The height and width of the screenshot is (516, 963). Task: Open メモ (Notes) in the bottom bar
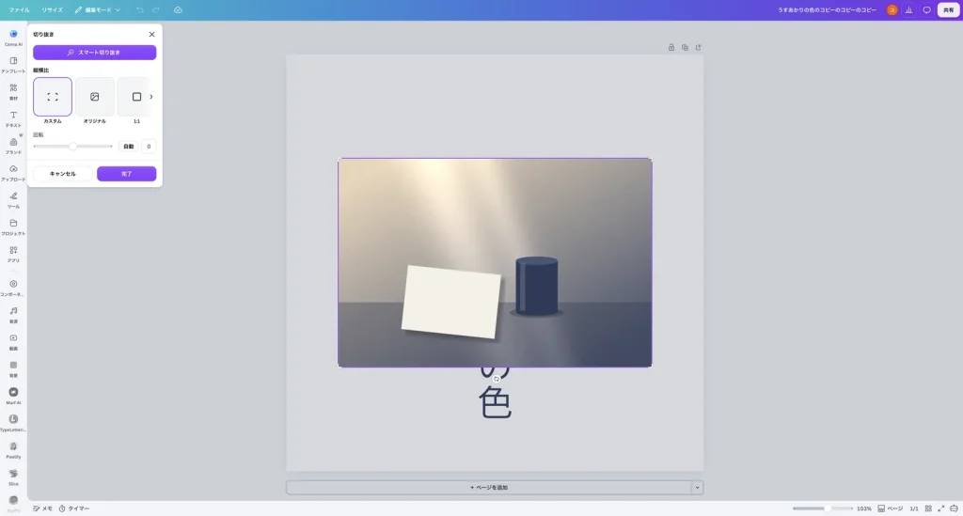(x=42, y=508)
